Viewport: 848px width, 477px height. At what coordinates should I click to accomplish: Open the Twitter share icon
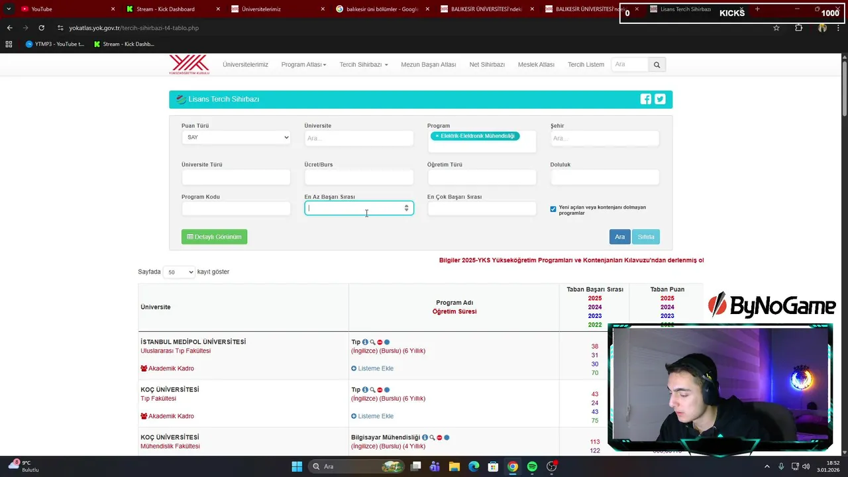pos(660,99)
